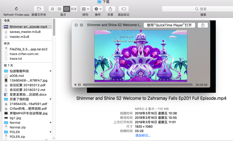
Task: Click the video playback progress slider
Action: point(138,85)
